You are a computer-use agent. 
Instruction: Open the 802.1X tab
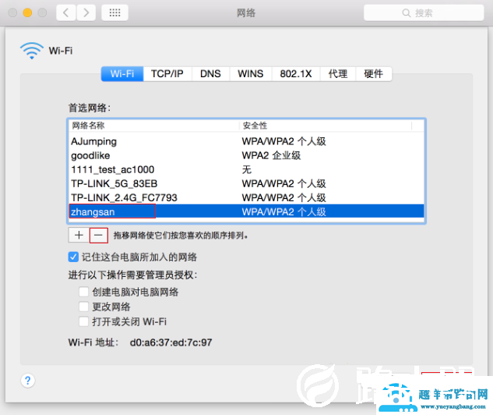pyautogui.click(x=296, y=73)
